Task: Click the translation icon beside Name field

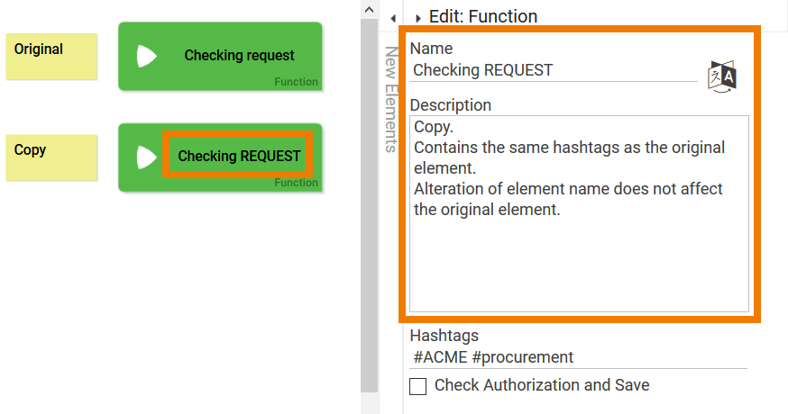Action: [722, 76]
